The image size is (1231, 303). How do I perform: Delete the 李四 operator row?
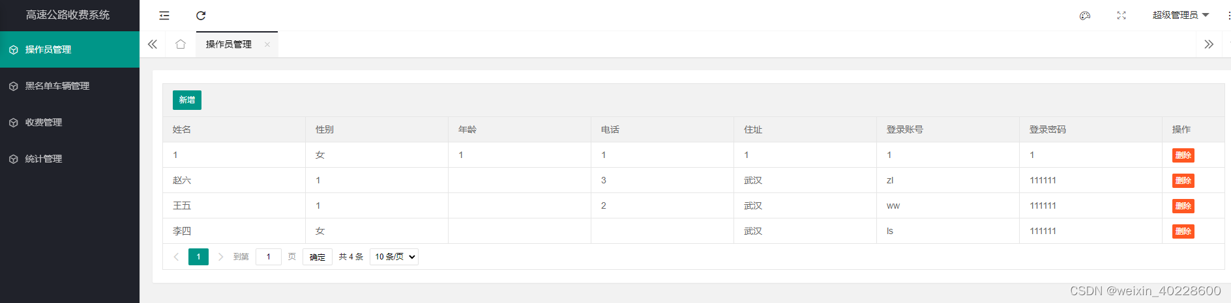pos(1183,231)
